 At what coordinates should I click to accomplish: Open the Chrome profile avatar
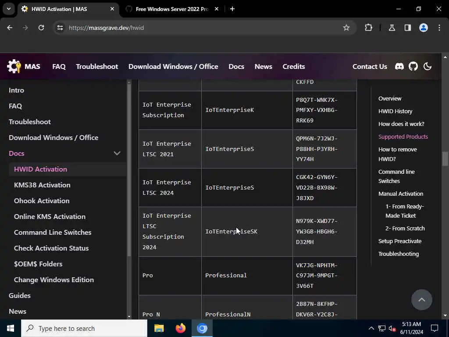[x=424, y=28]
